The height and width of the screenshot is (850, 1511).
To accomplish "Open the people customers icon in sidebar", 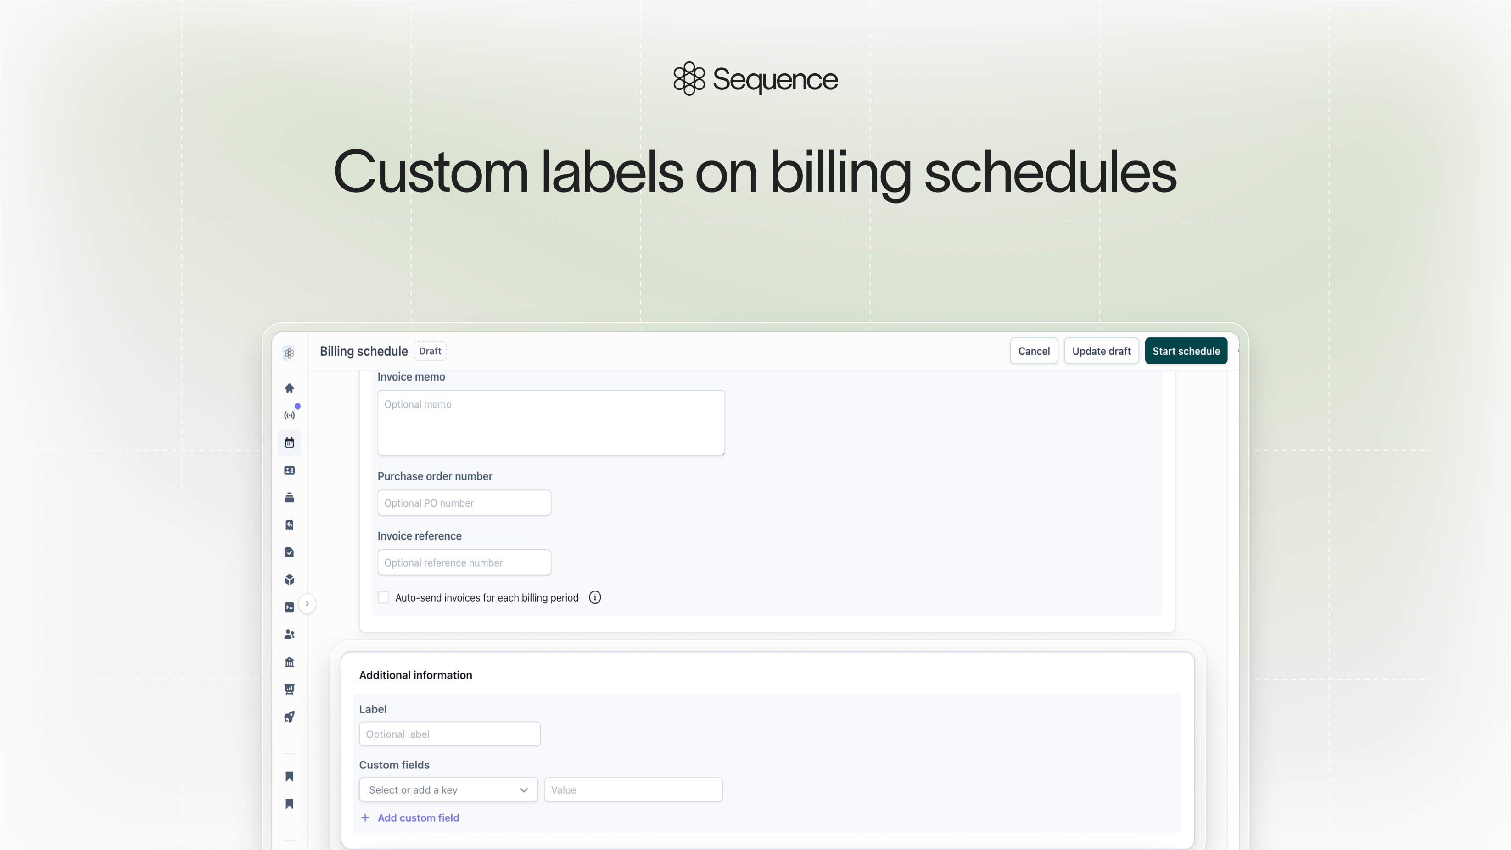I will pos(289,635).
